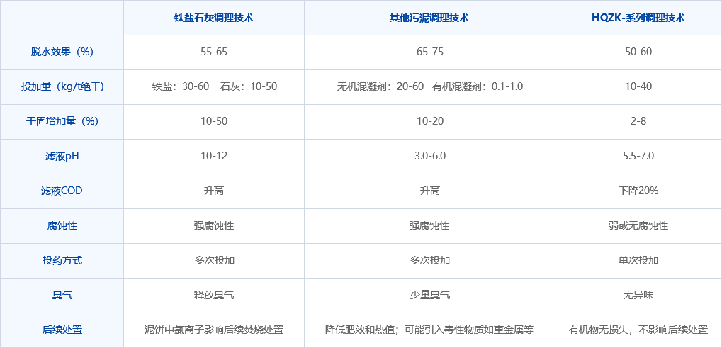Click the 50-60 dewatering value cell
The width and height of the screenshot is (722, 348).
638,52
